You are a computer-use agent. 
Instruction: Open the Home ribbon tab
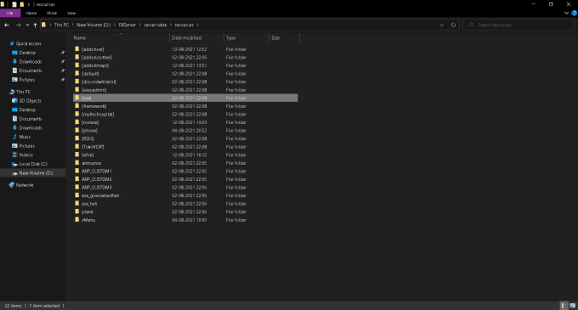pos(31,13)
